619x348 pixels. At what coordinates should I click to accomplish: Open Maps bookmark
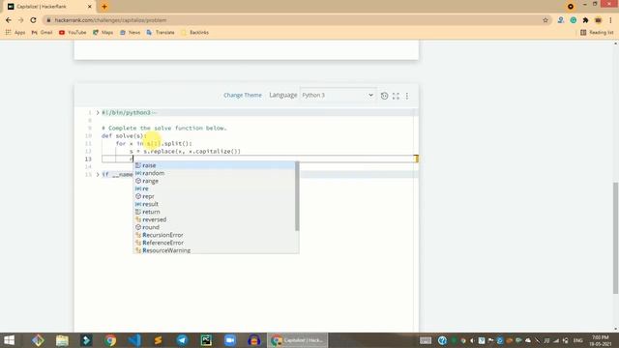pyautogui.click(x=103, y=32)
